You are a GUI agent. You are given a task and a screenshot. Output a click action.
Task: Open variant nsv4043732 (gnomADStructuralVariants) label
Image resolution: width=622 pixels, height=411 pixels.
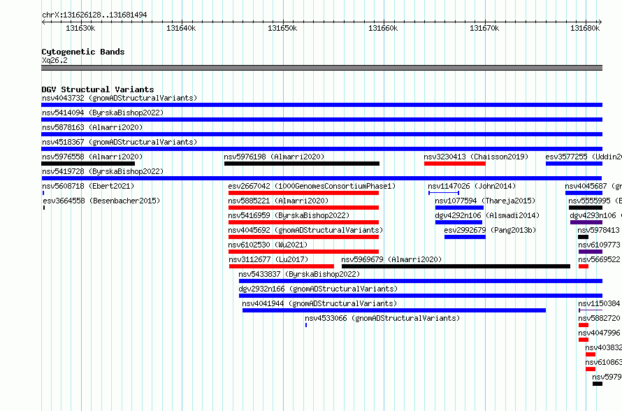[120, 98]
